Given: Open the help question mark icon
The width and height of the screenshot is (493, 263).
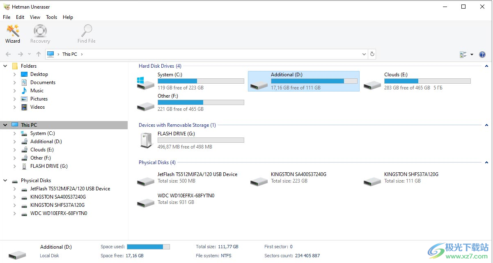Looking at the screenshot, I should (482, 55).
